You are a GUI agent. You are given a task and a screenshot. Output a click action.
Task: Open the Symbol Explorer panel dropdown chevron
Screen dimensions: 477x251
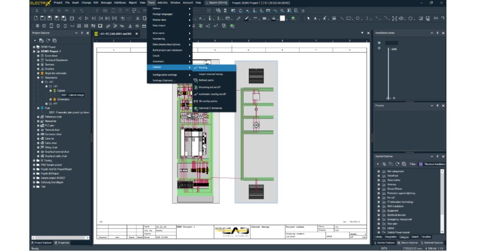click(432, 156)
